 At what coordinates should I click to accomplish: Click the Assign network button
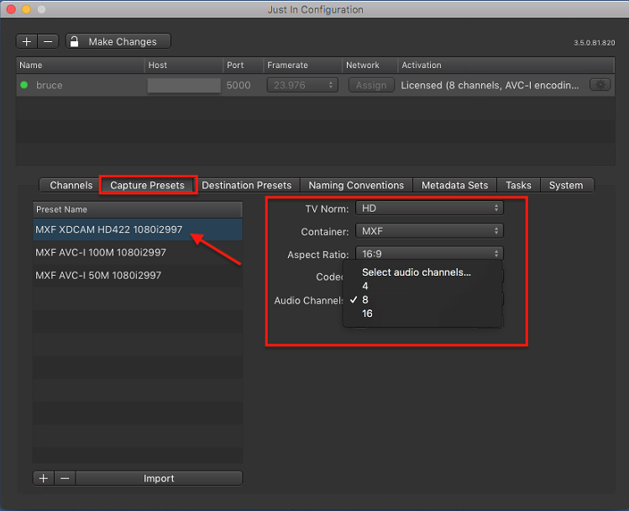[371, 85]
